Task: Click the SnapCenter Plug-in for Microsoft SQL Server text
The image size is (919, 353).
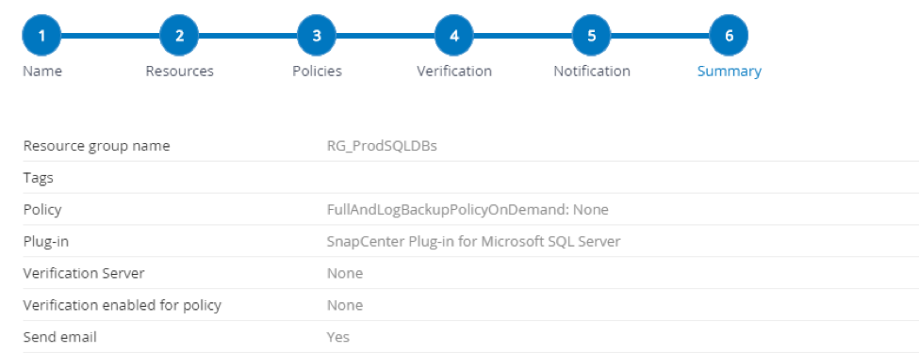Action: click(473, 241)
